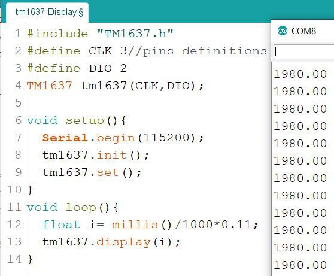This screenshot has width=334, height=276.
Task: Click the #include keyword on line 1
Action: tap(57, 34)
